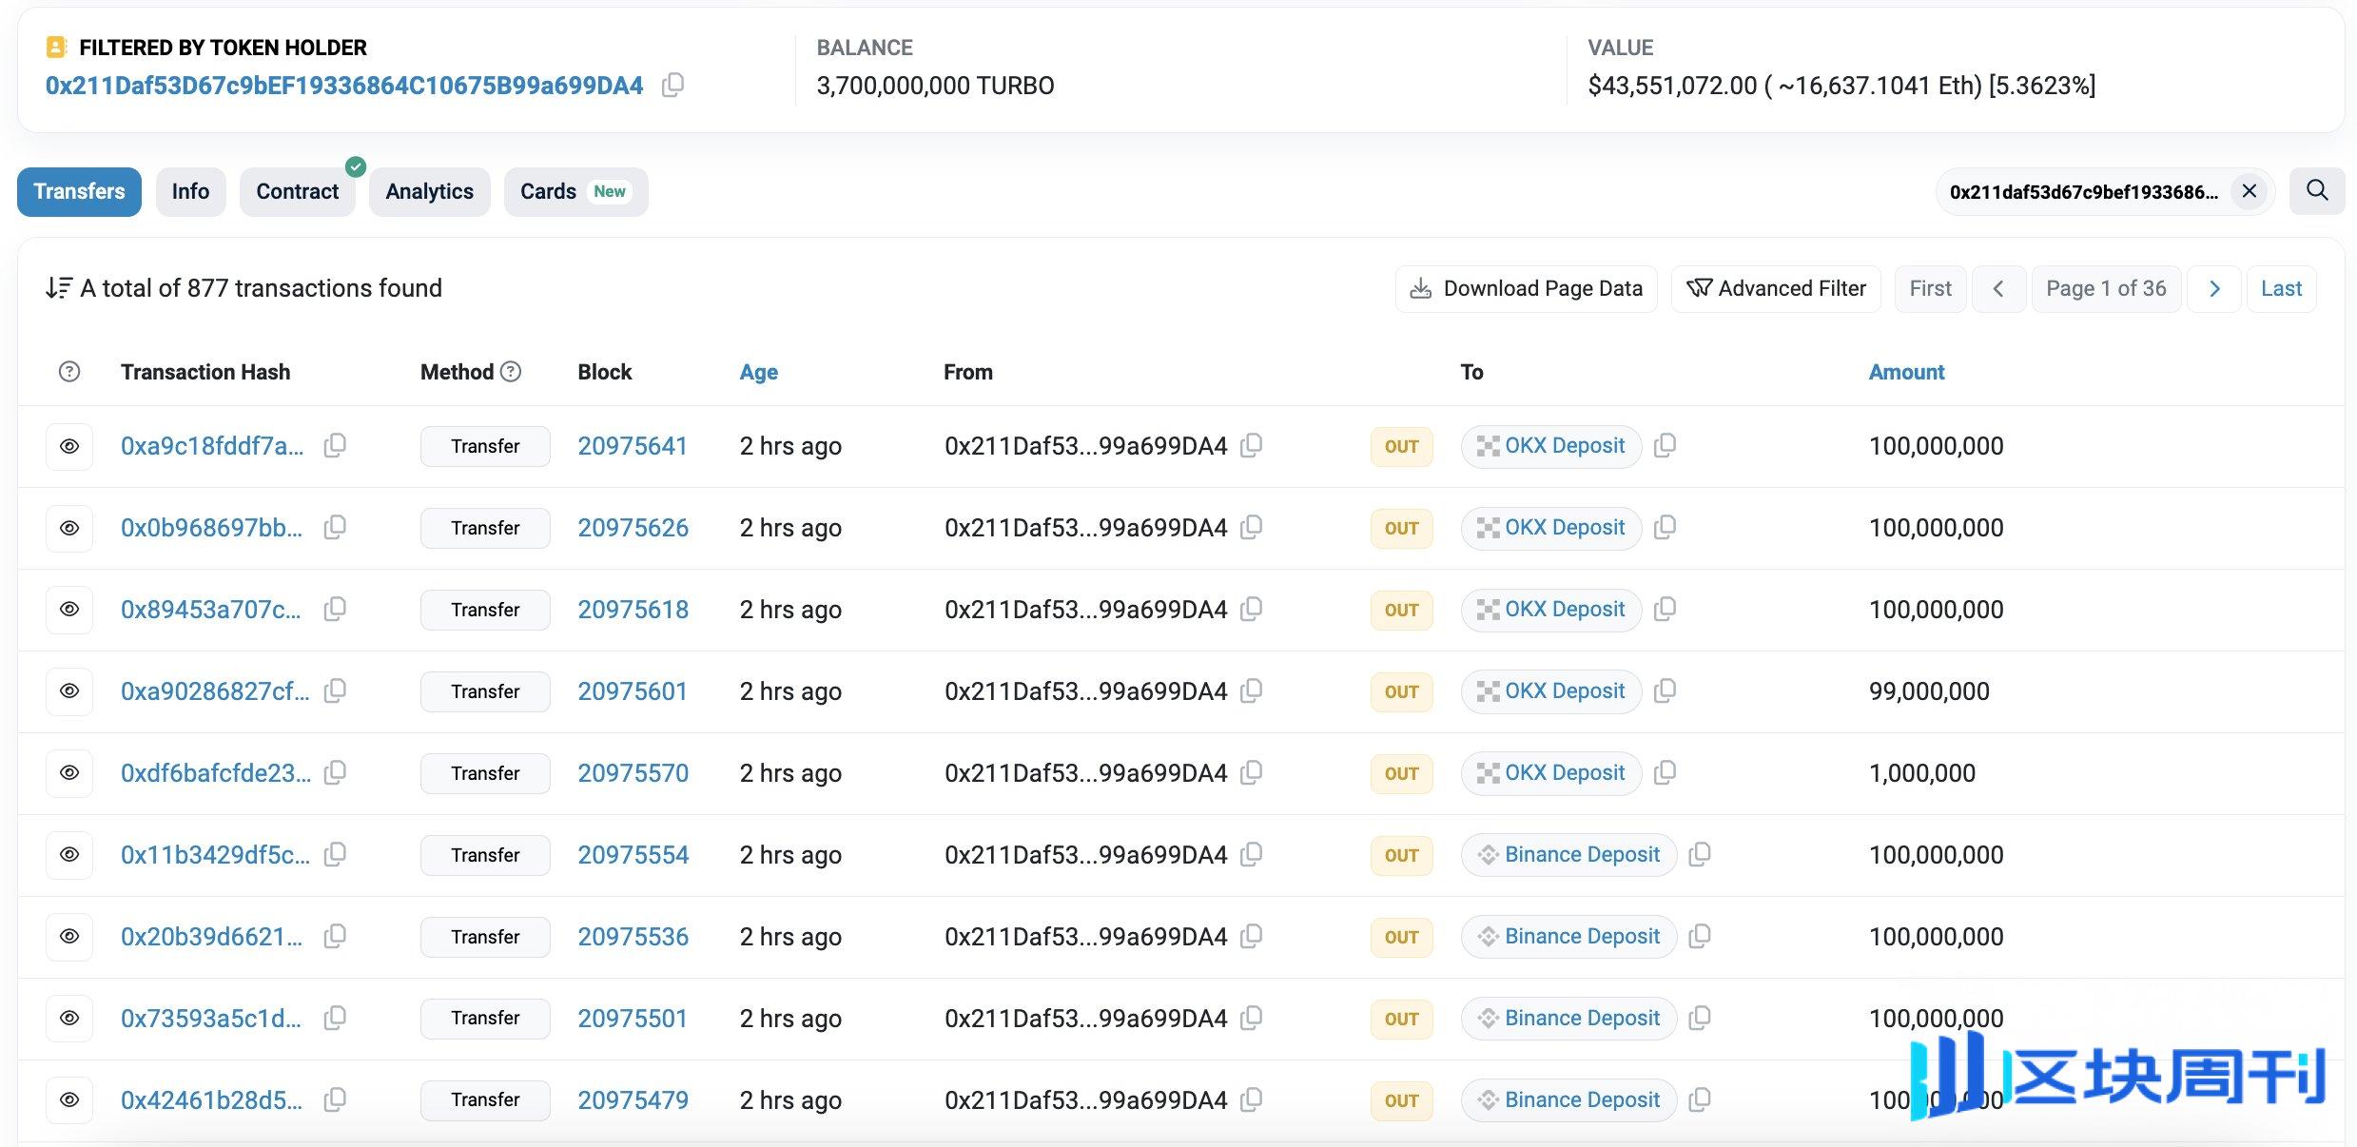Open Binance Deposit link in block 20975536 row
The height and width of the screenshot is (1147, 2357).
[1582, 937]
